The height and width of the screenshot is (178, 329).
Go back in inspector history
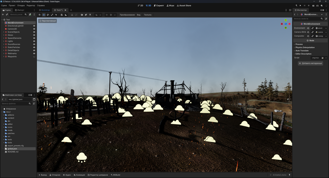(295, 15)
